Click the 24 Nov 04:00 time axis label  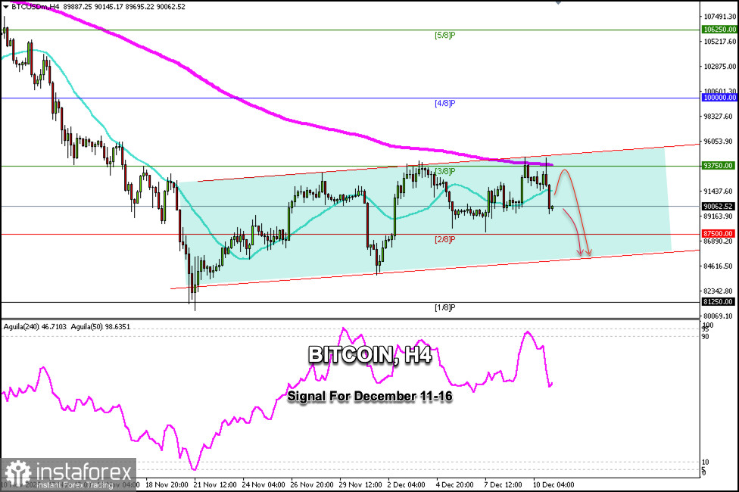coord(263,484)
